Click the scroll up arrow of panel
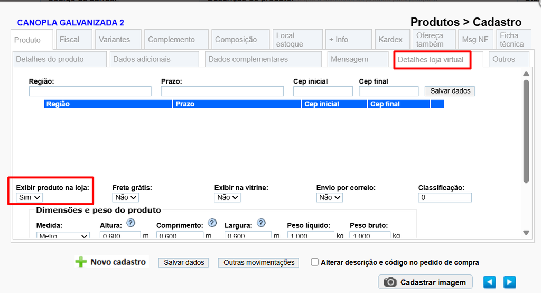This screenshot has width=541, height=293. point(526,74)
